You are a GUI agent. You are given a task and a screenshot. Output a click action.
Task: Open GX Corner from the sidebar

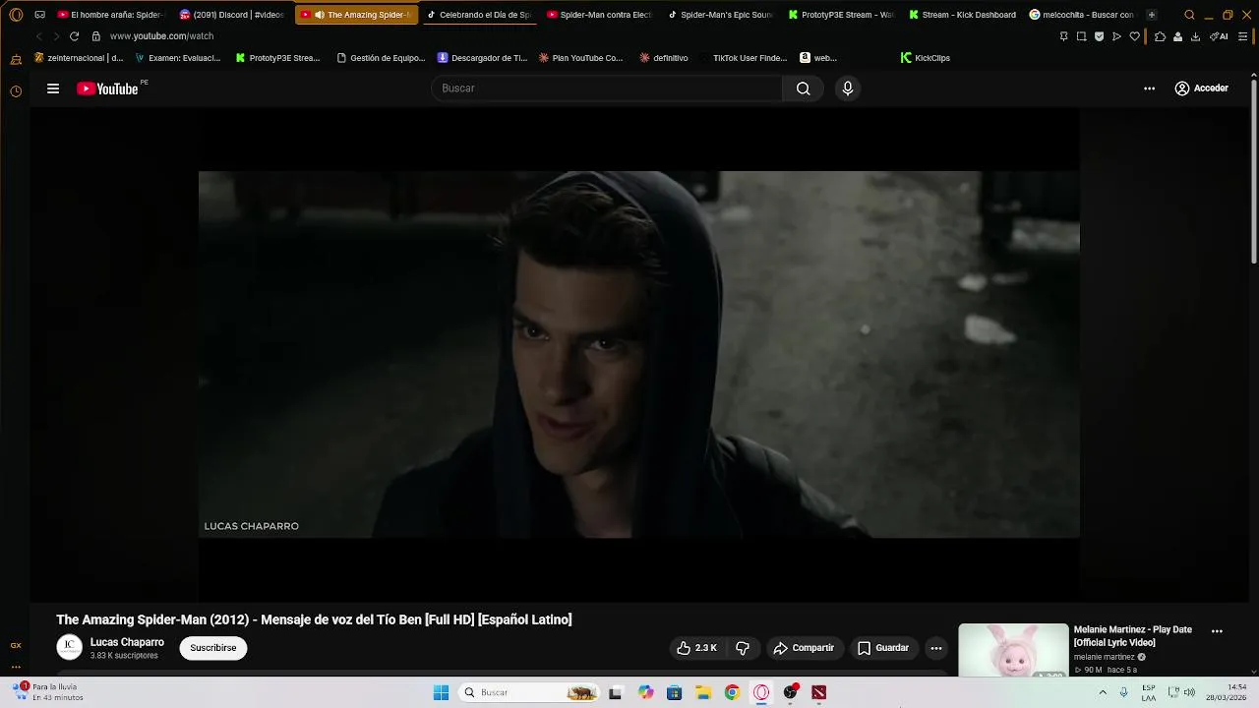pos(16,646)
